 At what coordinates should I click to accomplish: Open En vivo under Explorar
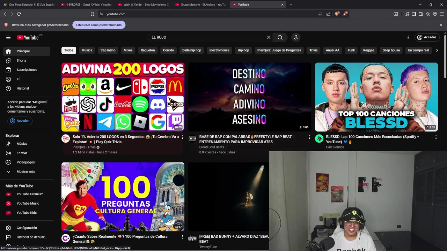pyautogui.click(x=27, y=153)
